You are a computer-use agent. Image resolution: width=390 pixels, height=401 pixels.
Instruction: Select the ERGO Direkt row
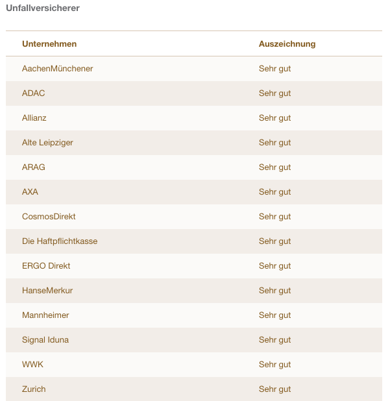(46, 266)
